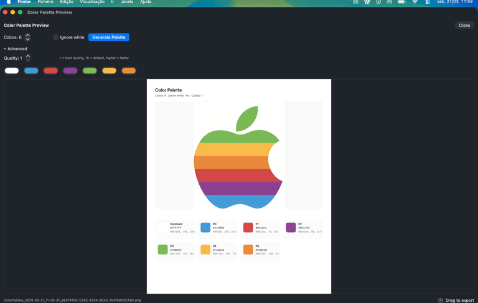This screenshot has width=478, height=303.
Task: Click the battery status icon
Action: pos(401,2)
